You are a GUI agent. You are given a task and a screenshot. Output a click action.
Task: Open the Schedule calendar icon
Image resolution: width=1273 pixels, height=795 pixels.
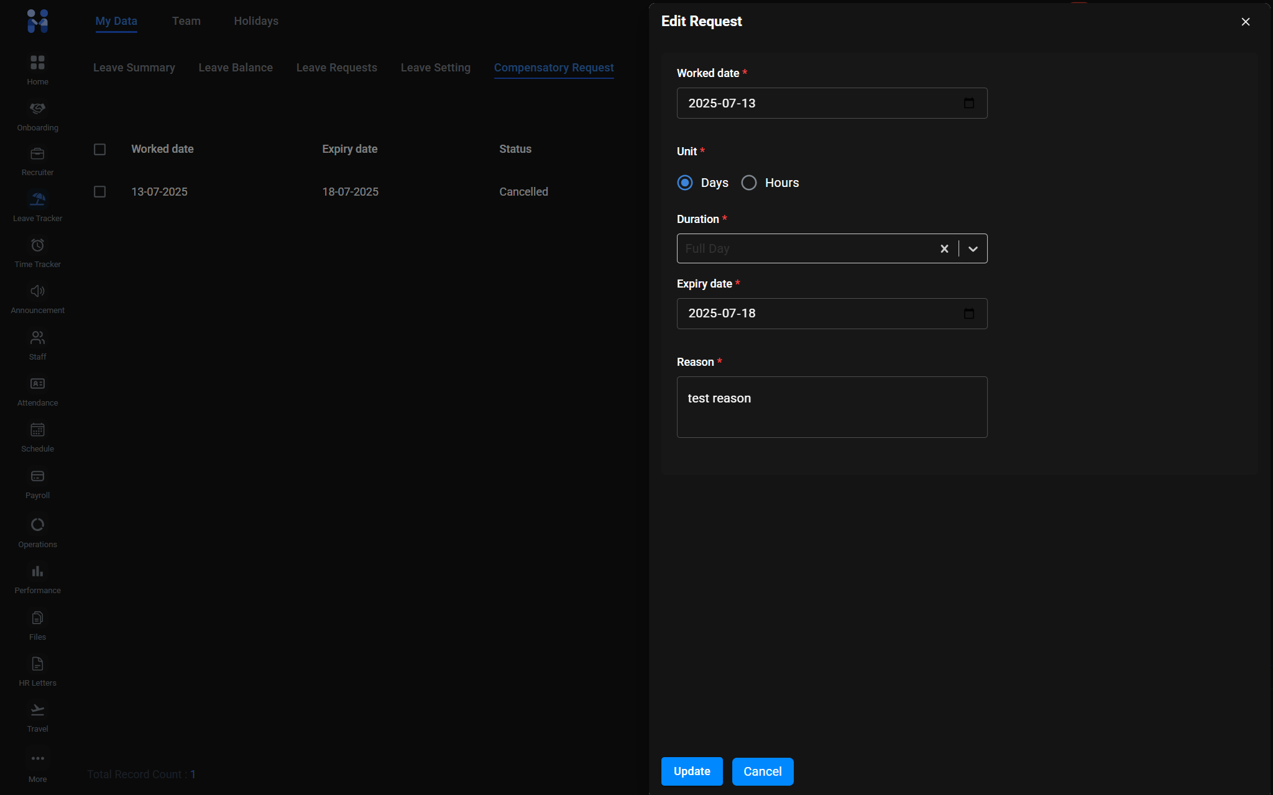[37, 430]
